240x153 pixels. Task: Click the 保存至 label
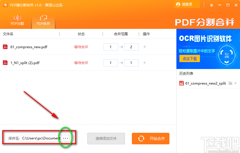pos(14,139)
